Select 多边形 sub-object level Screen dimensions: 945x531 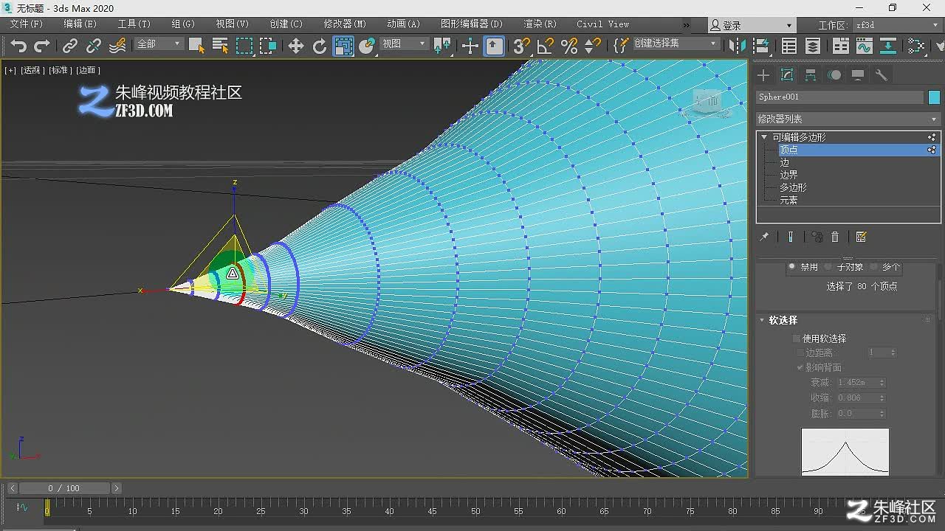[793, 187]
